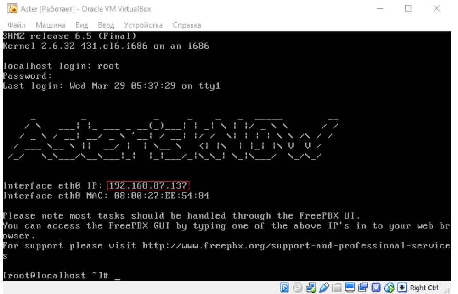This screenshot has width=458, height=294.
Task: Click the window resize grip corner
Action: click(x=447, y=290)
